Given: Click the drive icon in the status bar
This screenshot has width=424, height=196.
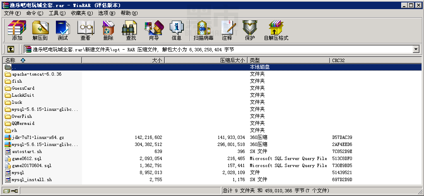Looking at the screenshot, I should pyautogui.click(x=7, y=191).
